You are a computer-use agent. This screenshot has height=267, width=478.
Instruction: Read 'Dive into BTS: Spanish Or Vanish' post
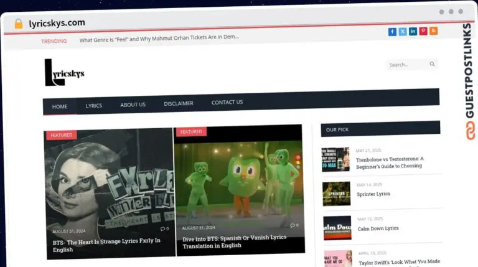(235, 242)
